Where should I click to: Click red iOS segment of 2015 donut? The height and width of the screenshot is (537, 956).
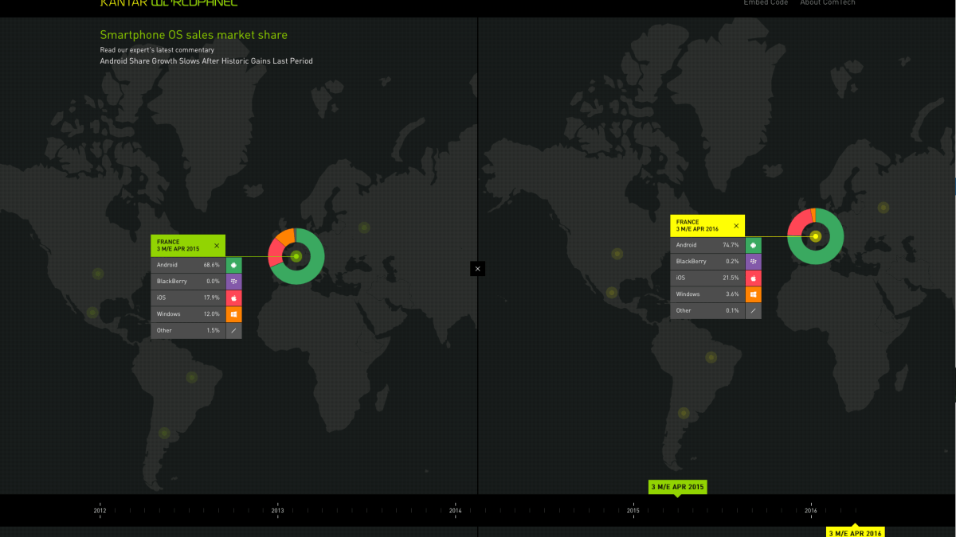(276, 254)
